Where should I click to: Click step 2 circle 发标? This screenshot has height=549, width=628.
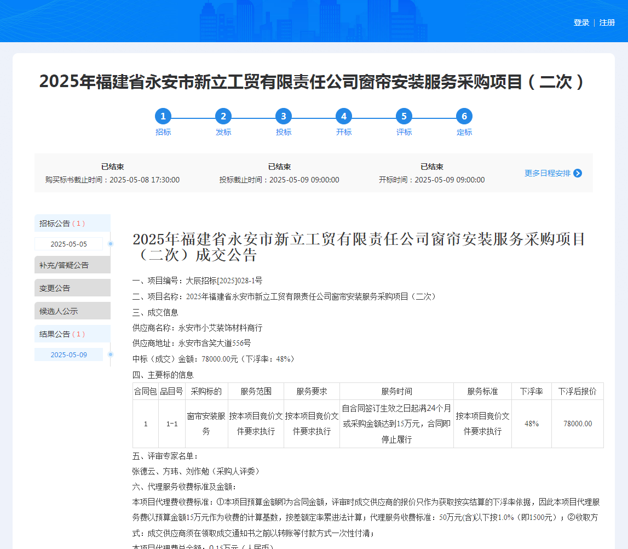(x=223, y=116)
